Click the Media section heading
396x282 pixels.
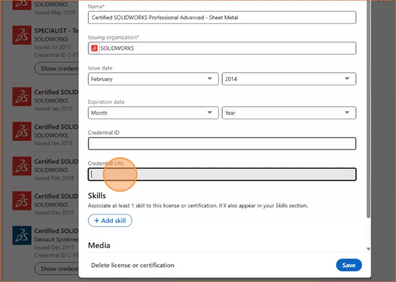(99, 245)
